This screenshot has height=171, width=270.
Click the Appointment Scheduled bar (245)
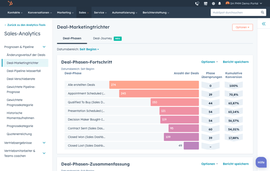tap(159, 93)
